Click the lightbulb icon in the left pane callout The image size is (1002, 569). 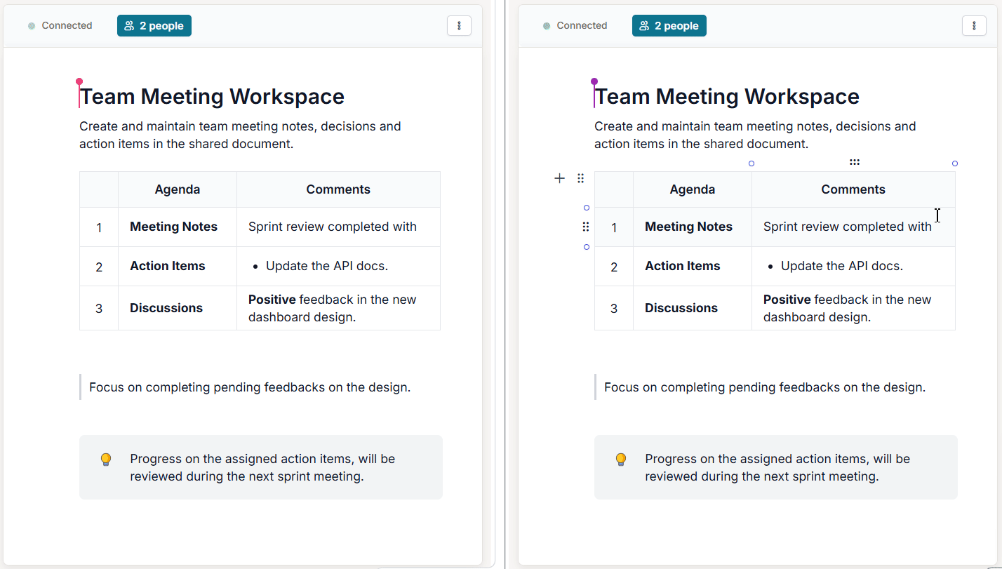106,460
